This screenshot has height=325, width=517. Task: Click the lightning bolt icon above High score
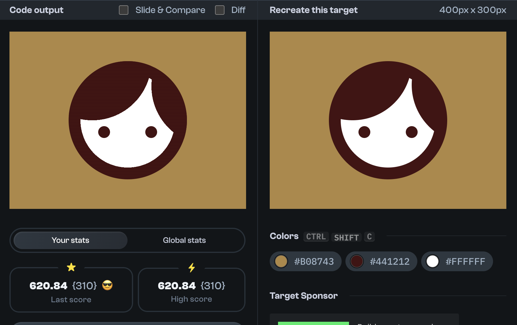click(x=192, y=268)
